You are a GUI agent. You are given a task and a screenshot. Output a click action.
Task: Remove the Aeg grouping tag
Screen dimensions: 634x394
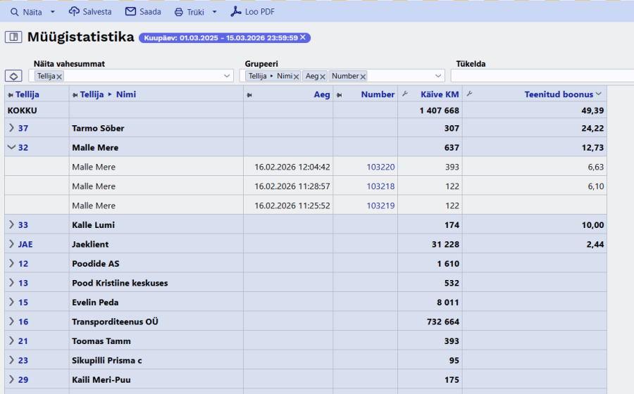click(323, 76)
